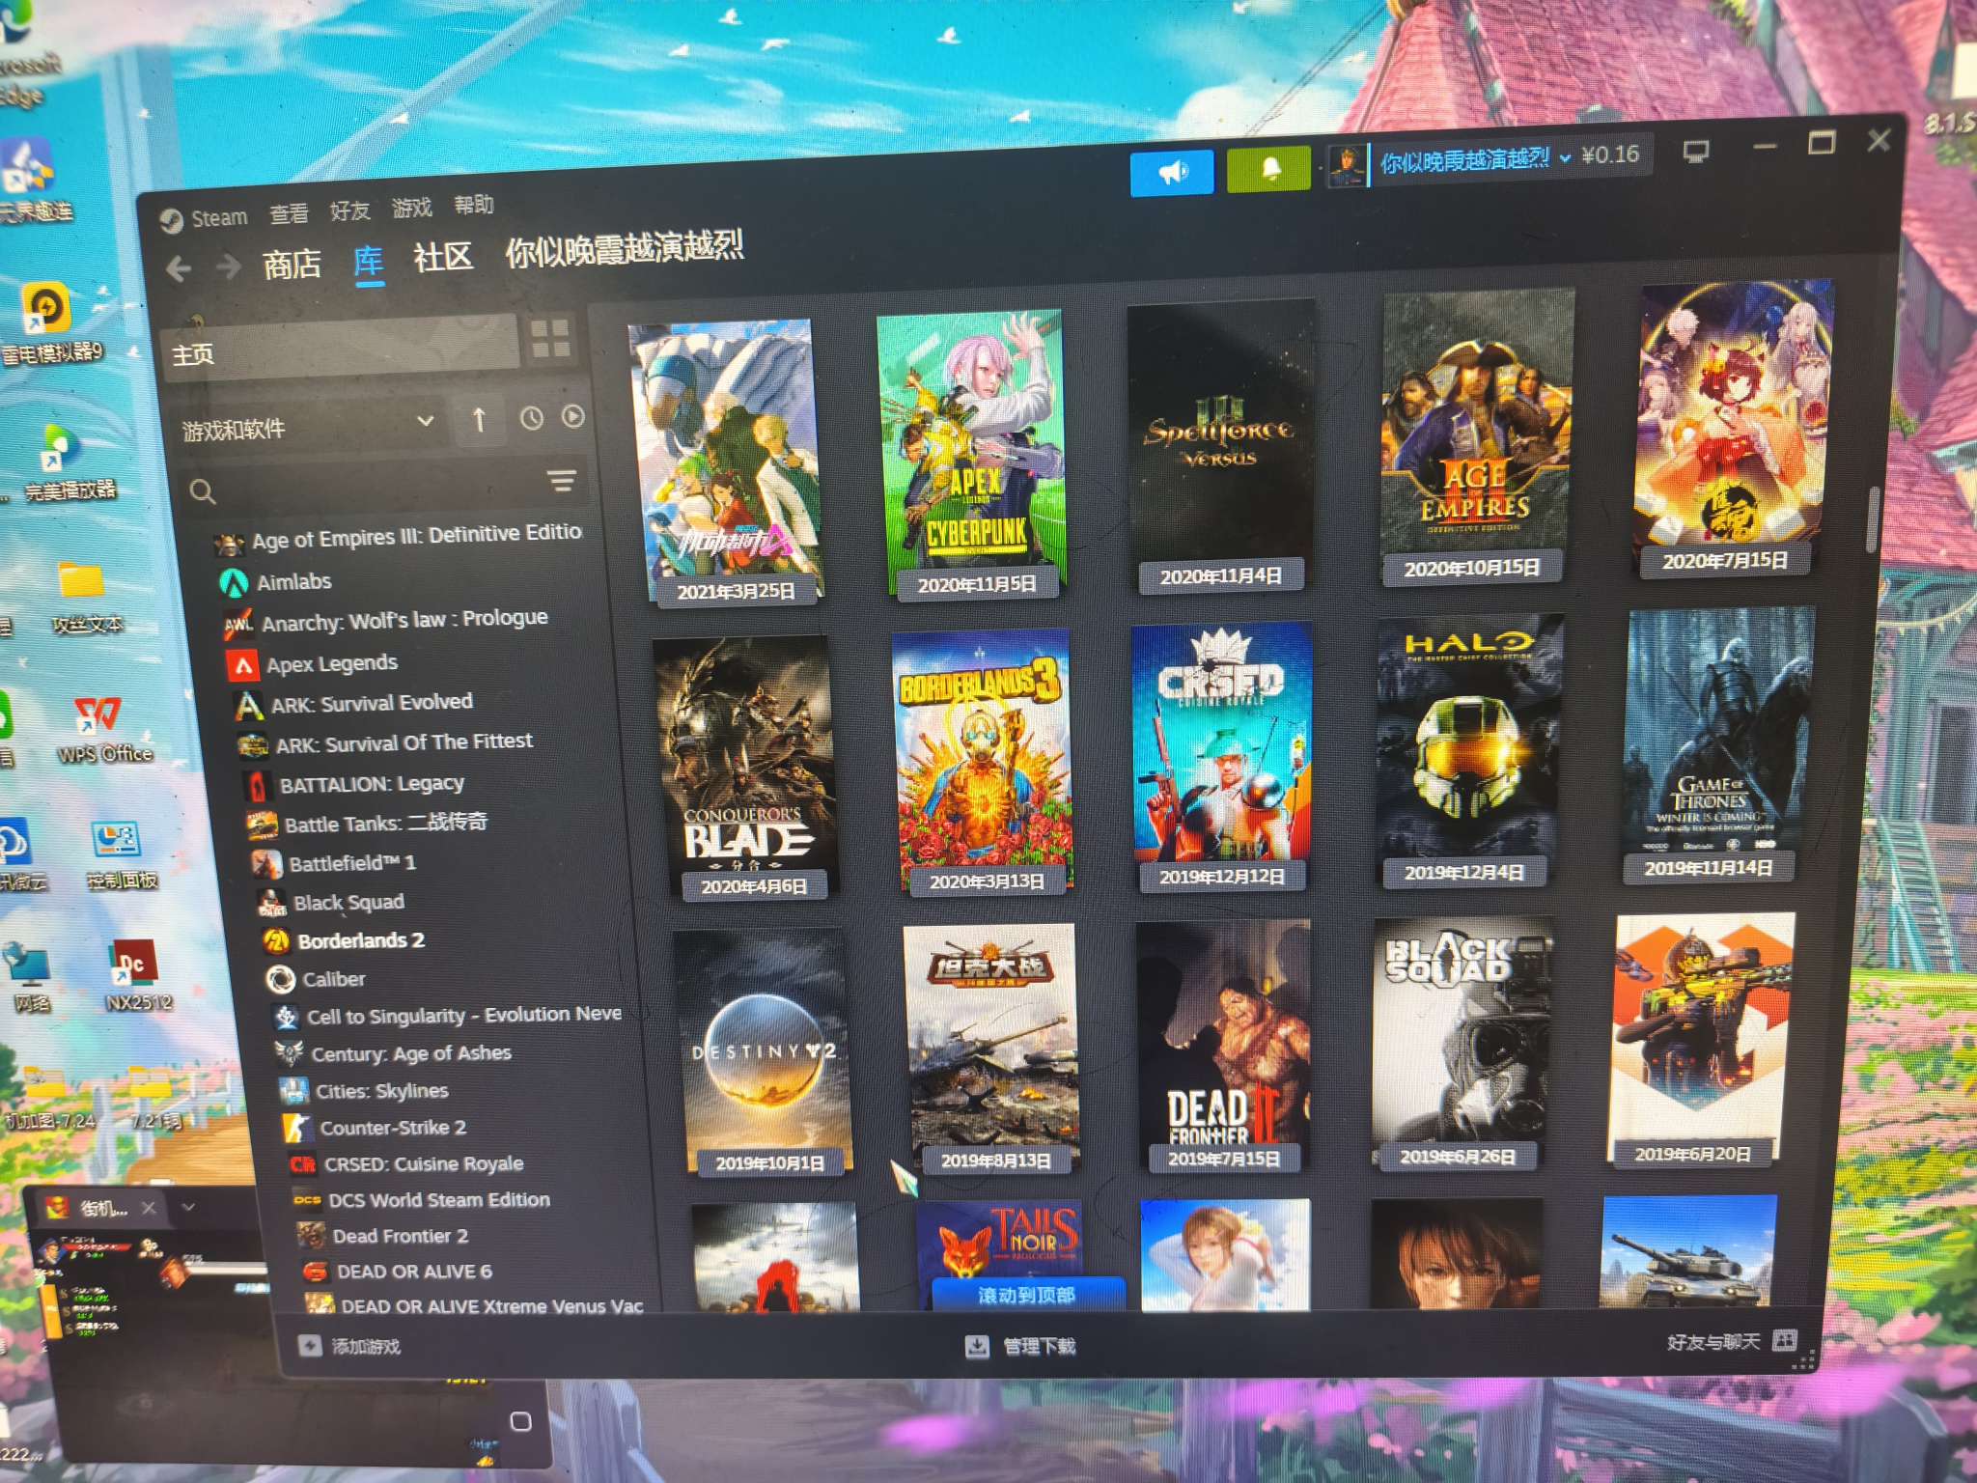Open friends and chat icon

pyautogui.click(x=1785, y=1340)
